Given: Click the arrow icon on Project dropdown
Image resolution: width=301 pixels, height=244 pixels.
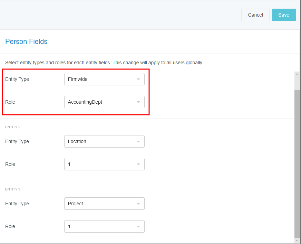Looking at the screenshot, I should pyautogui.click(x=138, y=204).
